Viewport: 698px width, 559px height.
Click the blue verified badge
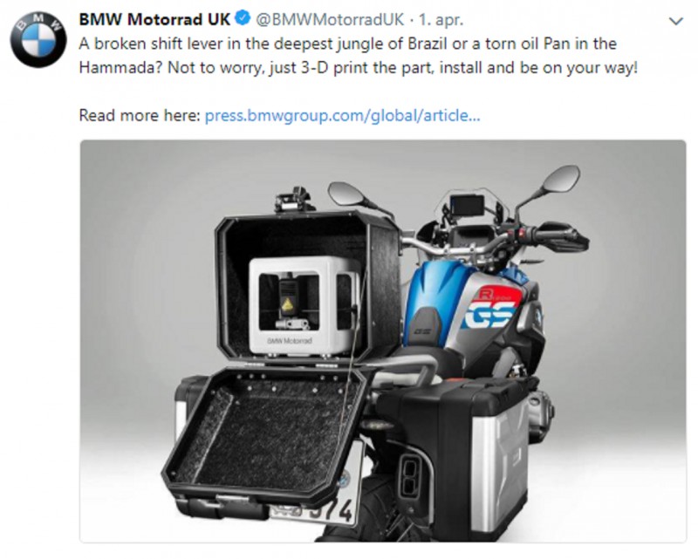pos(243,19)
